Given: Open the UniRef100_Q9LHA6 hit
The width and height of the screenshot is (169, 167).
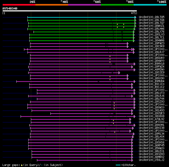Looking at the screenshot, I should click(x=152, y=29).
